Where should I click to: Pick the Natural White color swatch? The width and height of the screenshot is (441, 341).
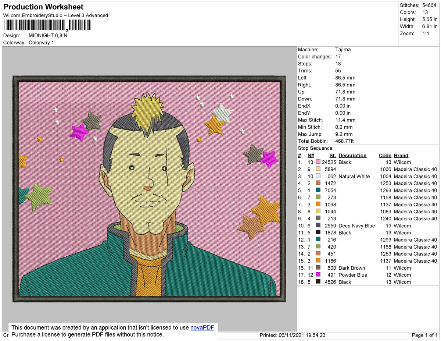pyautogui.click(x=318, y=176)
